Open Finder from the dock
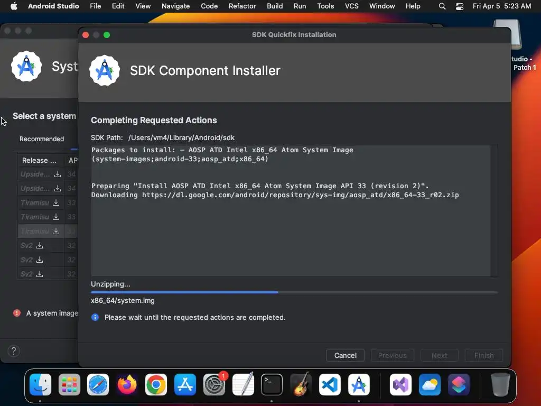 tap(40, 384)
